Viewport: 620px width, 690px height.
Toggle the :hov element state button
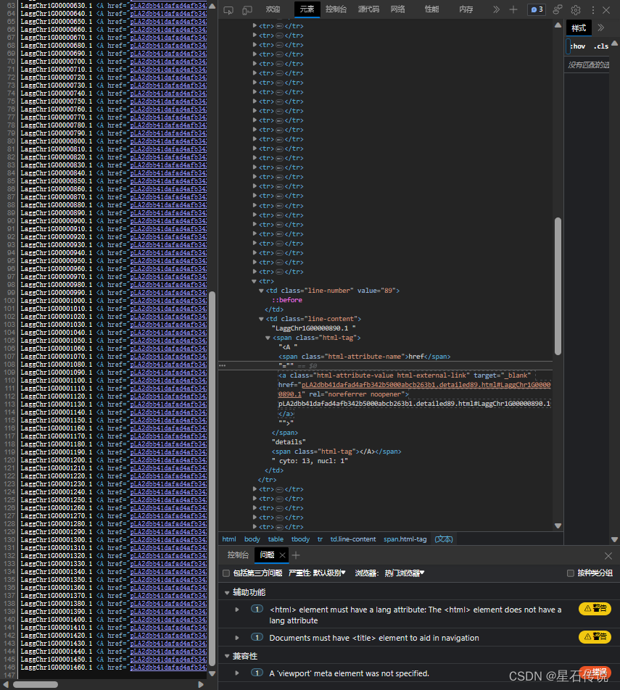(x=577, y=46)
